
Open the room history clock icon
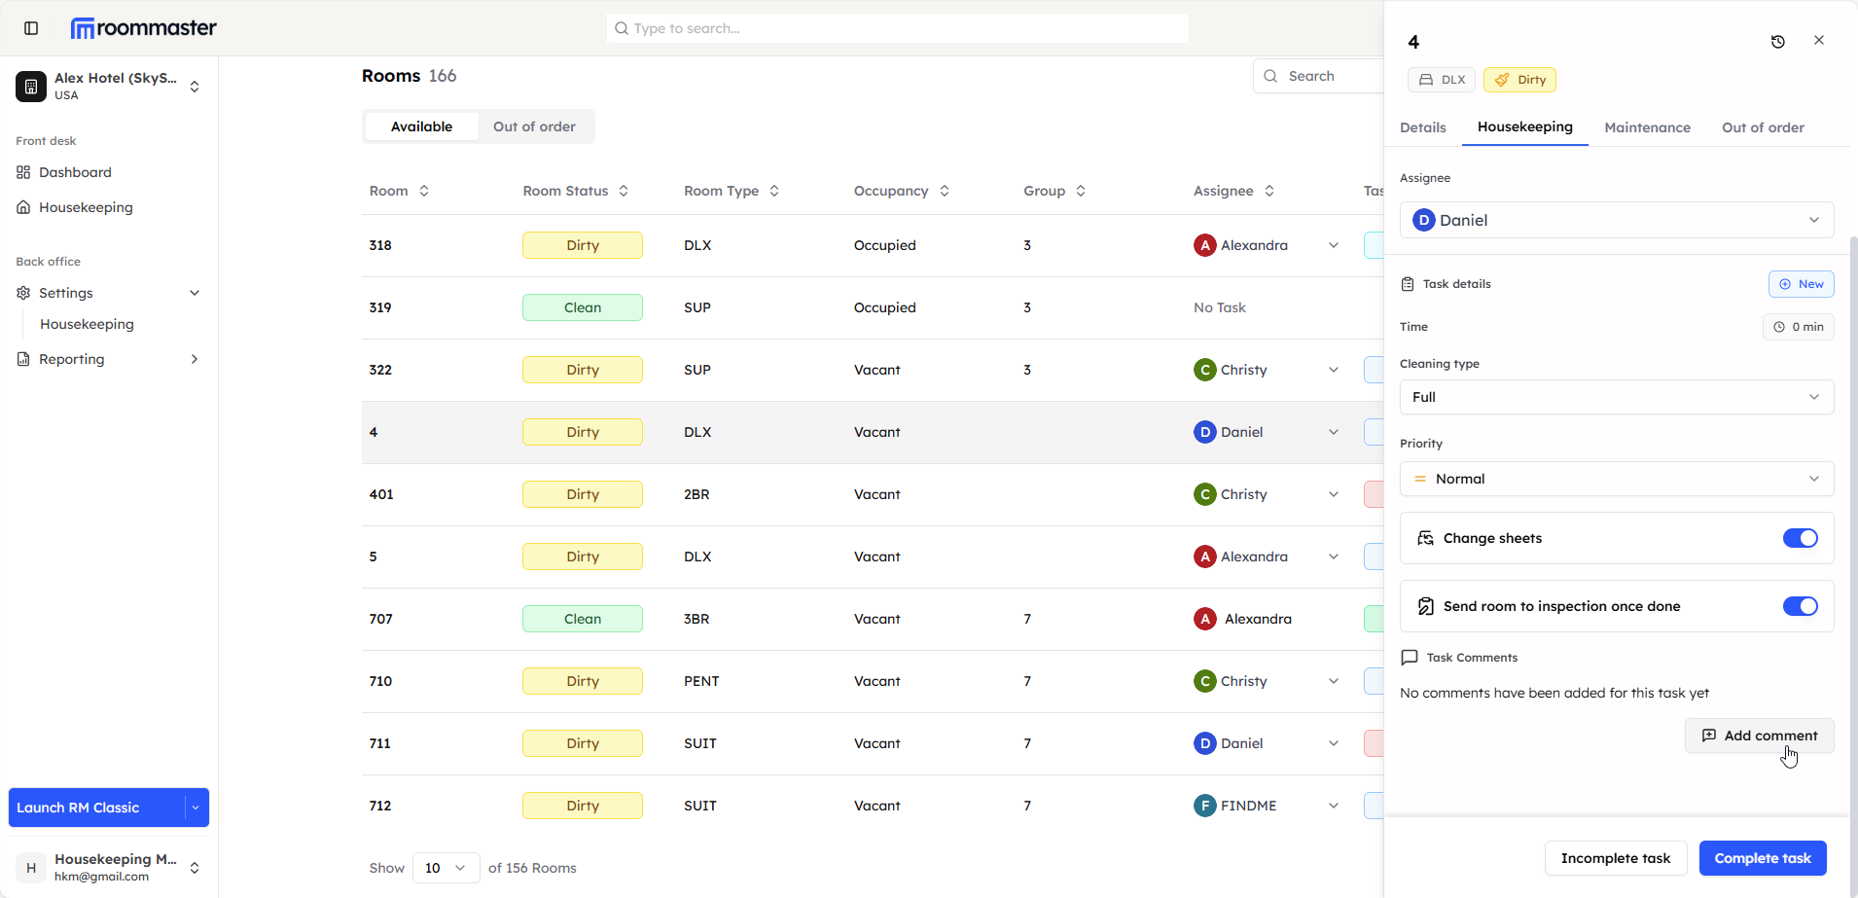point(1777,42)
